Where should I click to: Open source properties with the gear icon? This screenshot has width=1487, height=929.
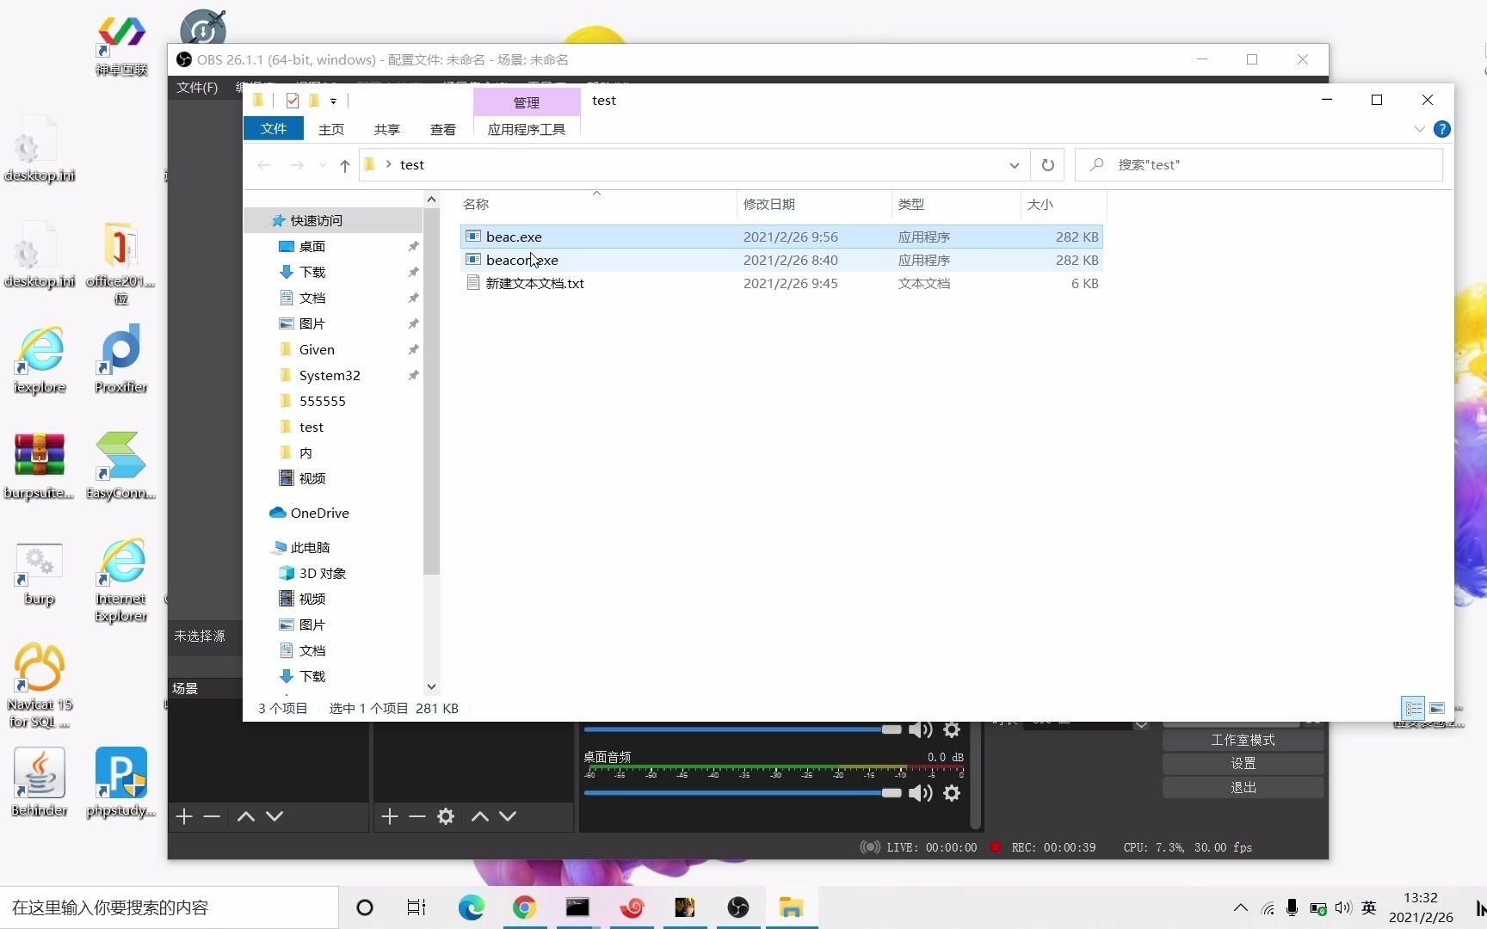point(446,816)
